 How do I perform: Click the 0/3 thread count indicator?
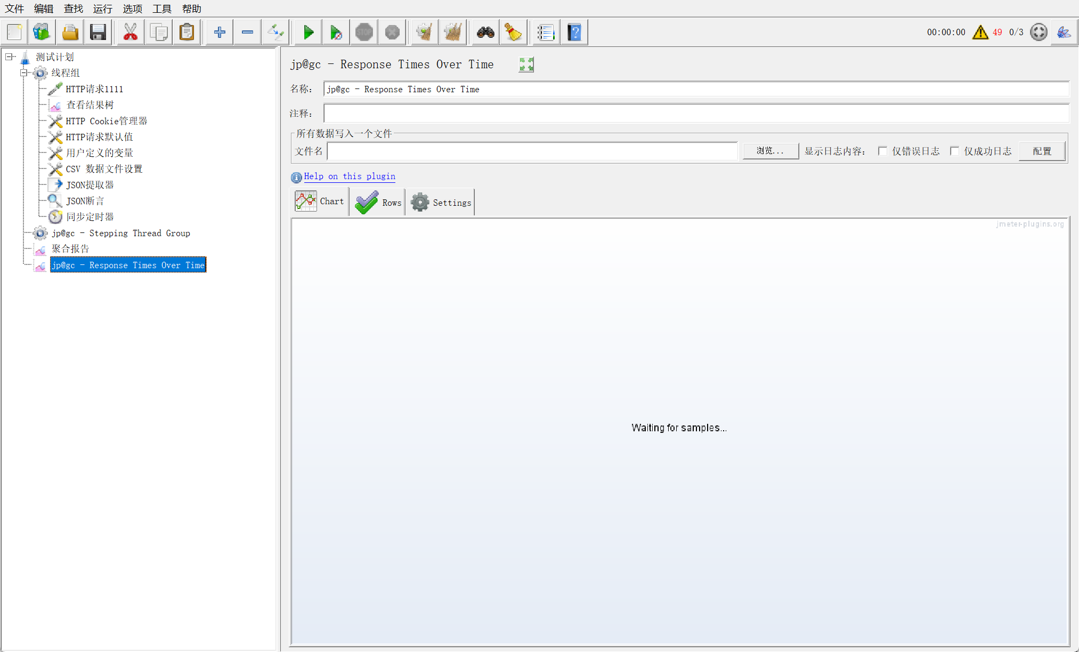click(1016, 32)
